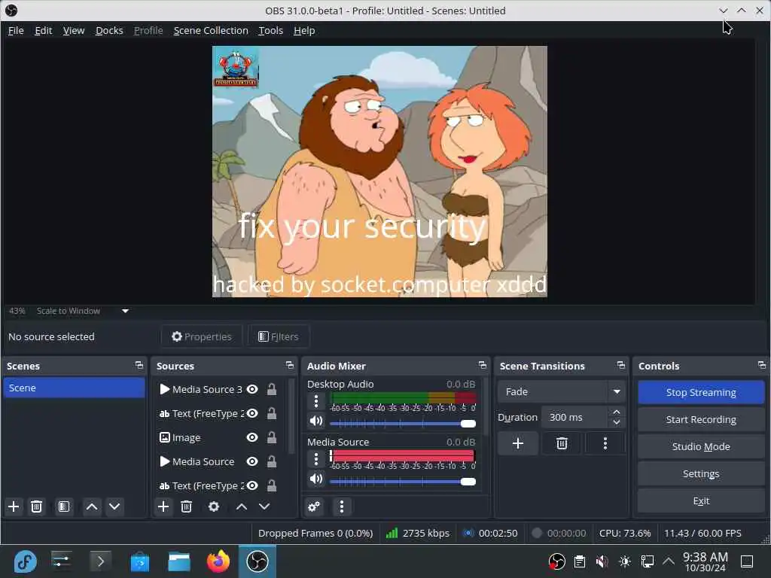Open the Docks menu

click(x=109, y=30)
